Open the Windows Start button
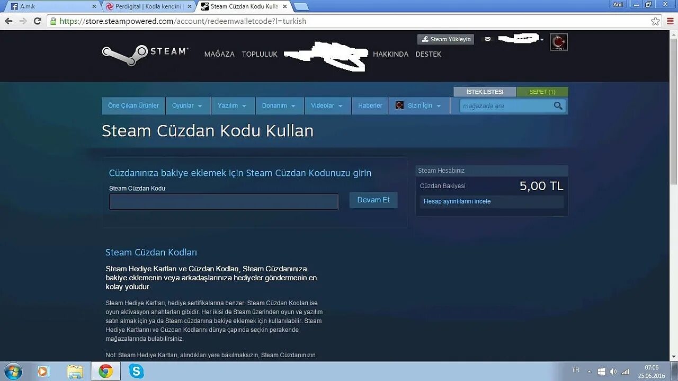This screenshot has width=678, height=381. click(12, 371)
